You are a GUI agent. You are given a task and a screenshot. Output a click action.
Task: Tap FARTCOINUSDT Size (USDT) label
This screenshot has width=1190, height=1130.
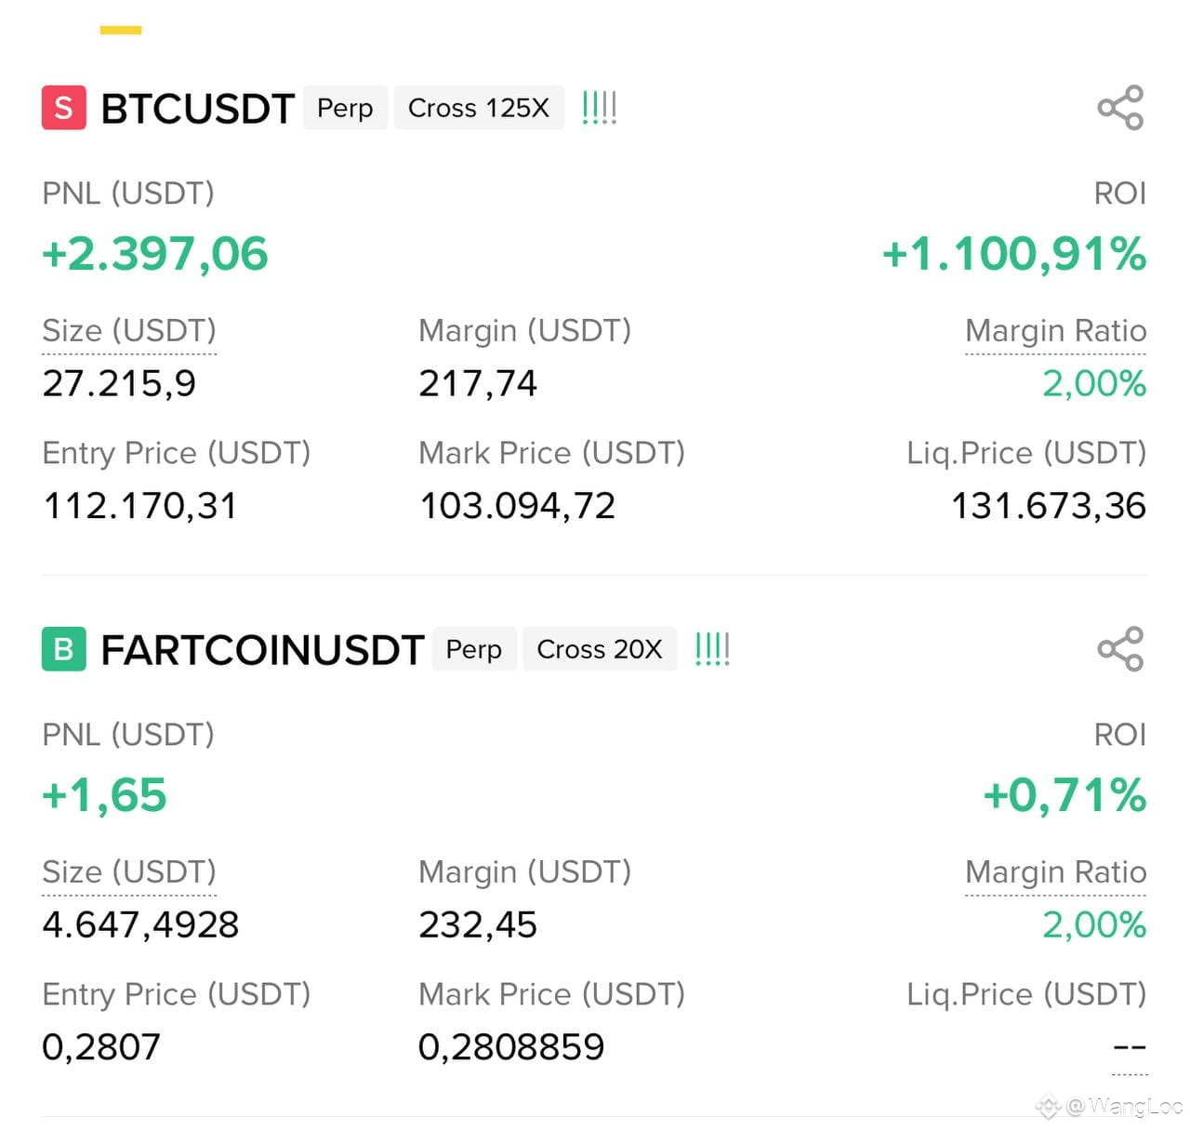pos(129,872)
